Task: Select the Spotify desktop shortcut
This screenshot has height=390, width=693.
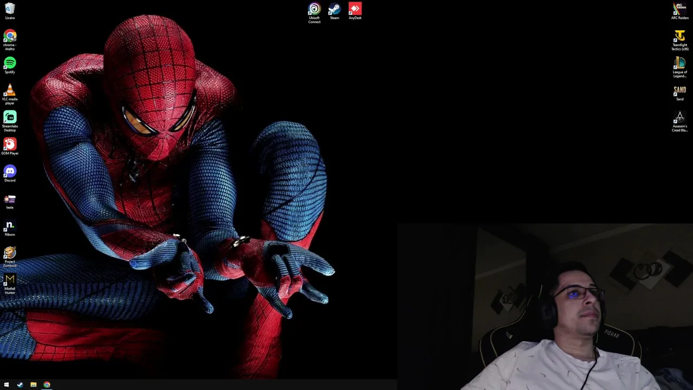Action: pos(10,66)
